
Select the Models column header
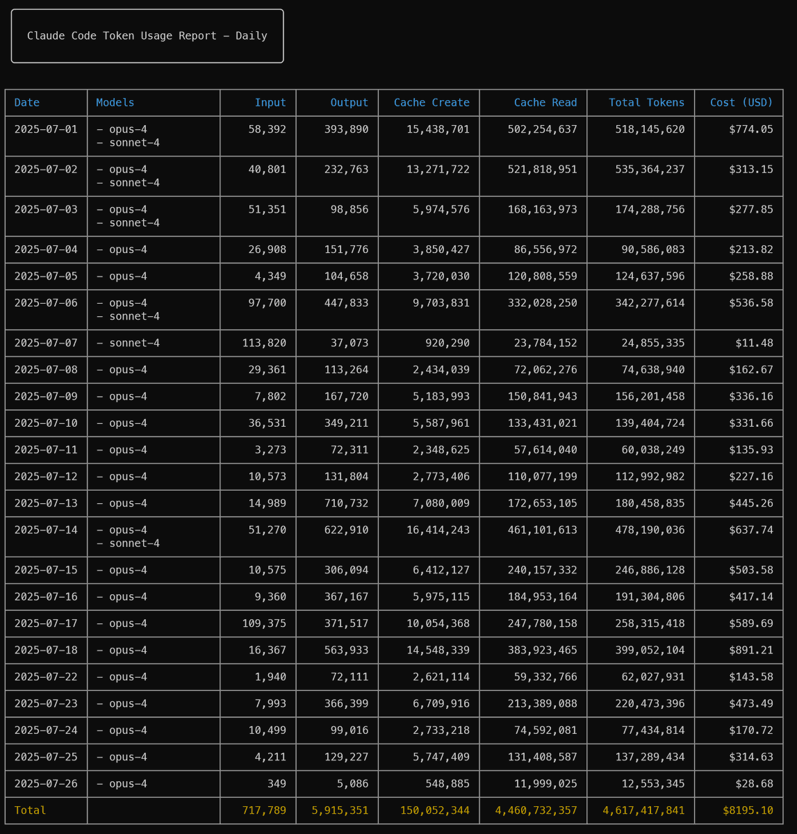[x=115, y=103]
